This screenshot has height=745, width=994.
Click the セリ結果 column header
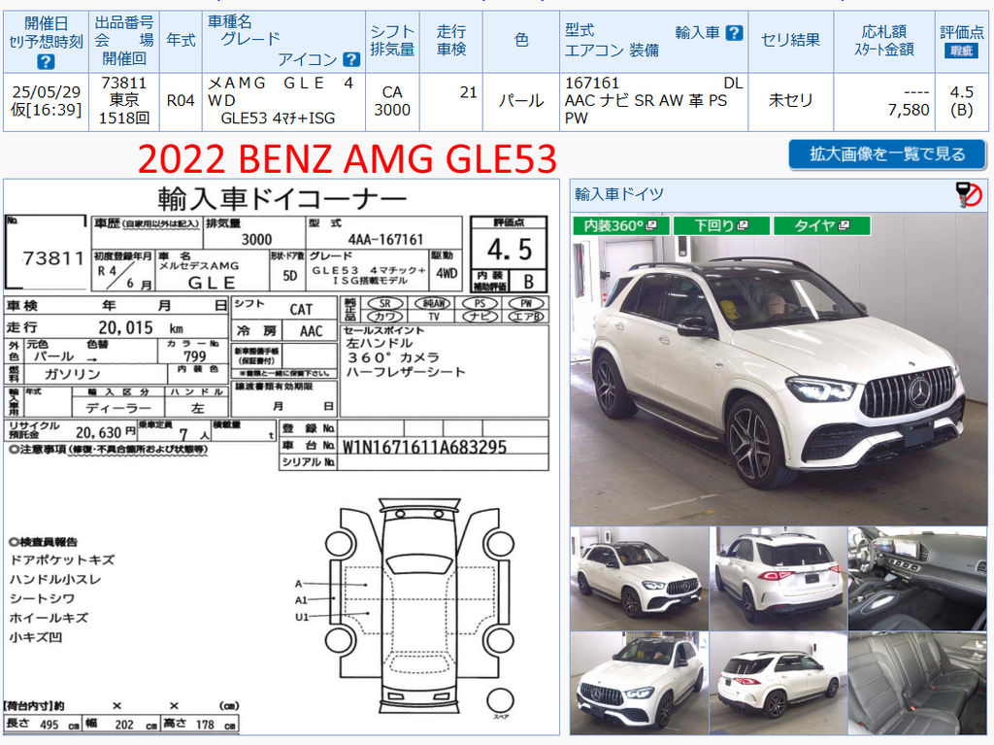point(790,41)
